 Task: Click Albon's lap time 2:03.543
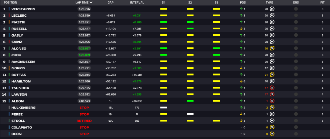coord(84,101)
